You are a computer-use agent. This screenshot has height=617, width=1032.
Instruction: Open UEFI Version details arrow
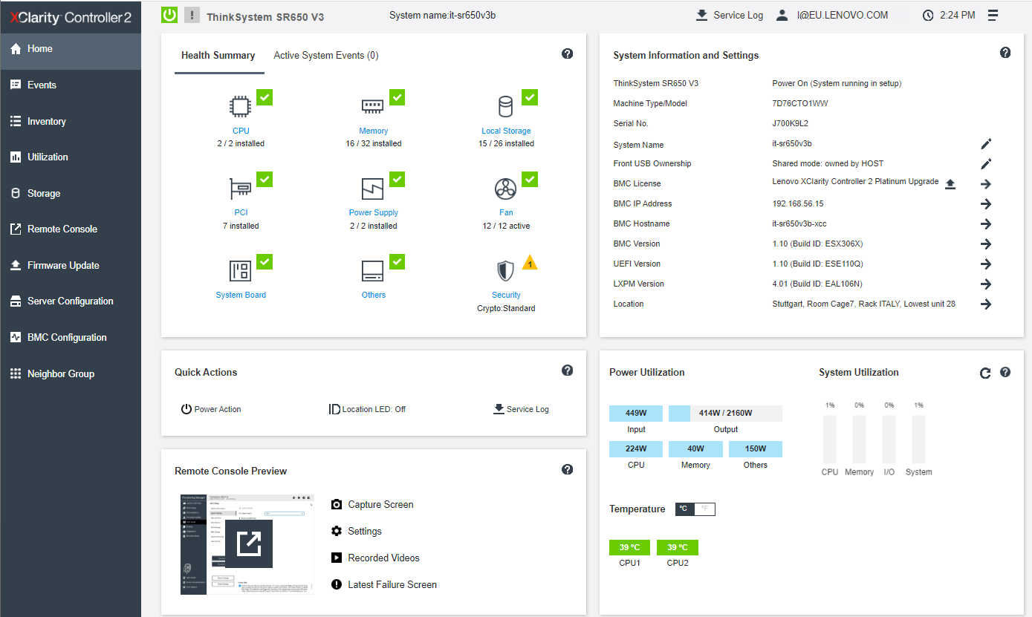986,264
